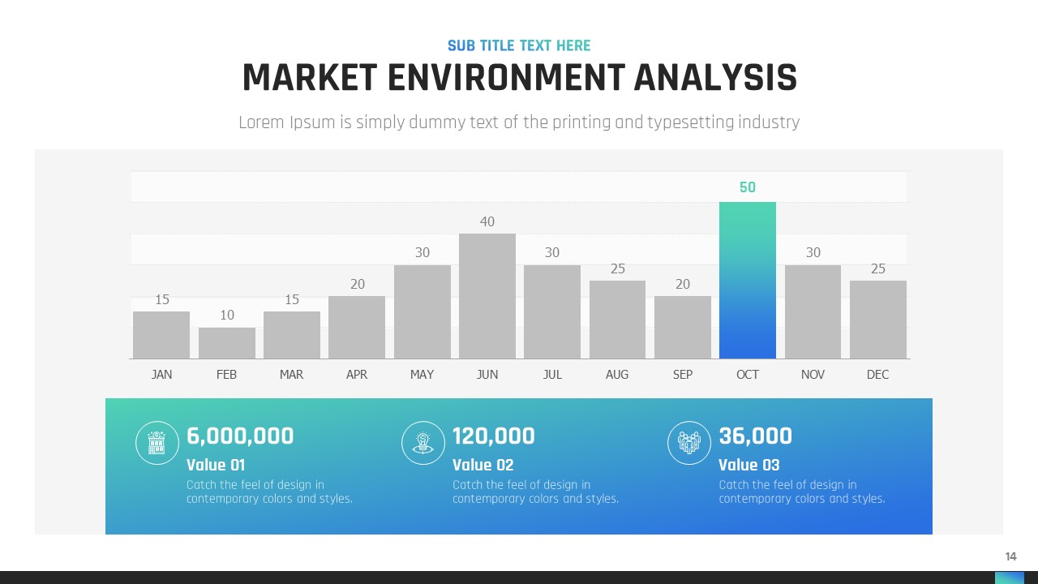Select the Market Environment Analysis title
1038x584 pixels.
(519, 79)
